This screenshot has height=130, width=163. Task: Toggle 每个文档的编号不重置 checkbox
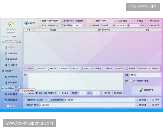click(131, 81)
